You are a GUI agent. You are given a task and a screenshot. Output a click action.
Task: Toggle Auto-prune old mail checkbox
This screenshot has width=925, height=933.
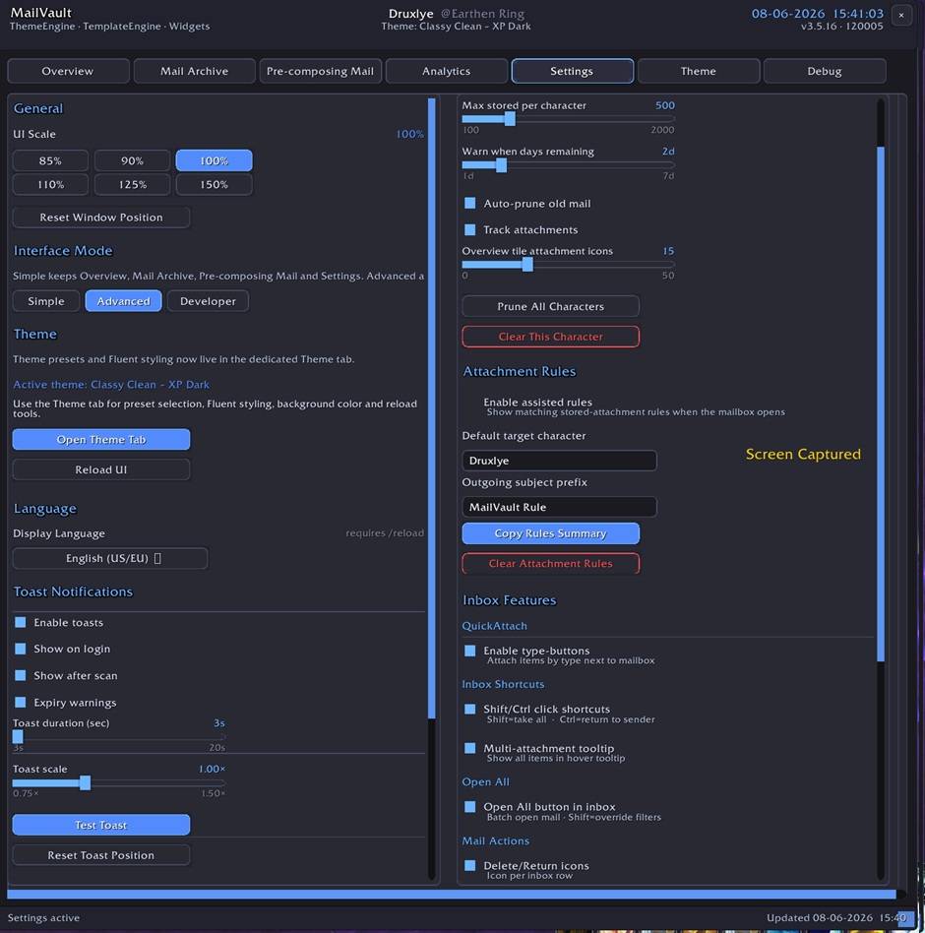(470, 204)
